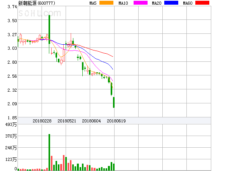Viewport: 233px width, 171px height.
Task: Click the red MA60 legend swatch
Action: point(202,3)
